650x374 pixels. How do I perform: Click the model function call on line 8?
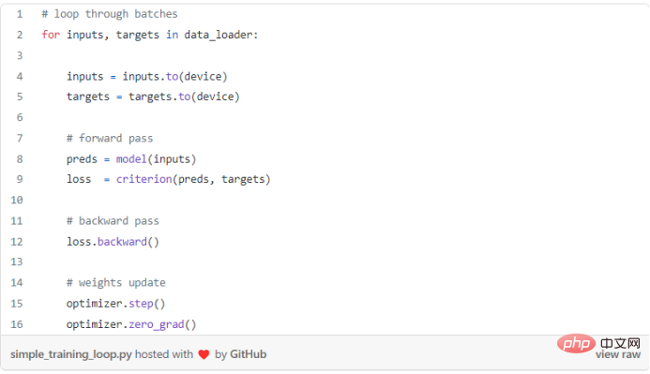[x=131, y=159]
